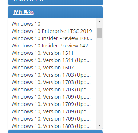Image resolution: width=138 pixels, height=133 pixels.
Task: Select the first Version 1709 (Upd... entry
Action: click(x=52, y=97)
